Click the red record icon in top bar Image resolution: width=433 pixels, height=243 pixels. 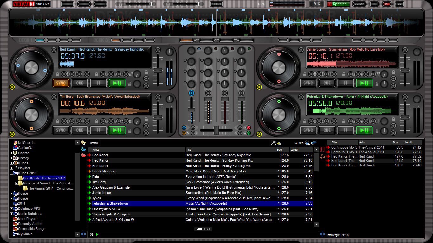(x=330, y=4)
